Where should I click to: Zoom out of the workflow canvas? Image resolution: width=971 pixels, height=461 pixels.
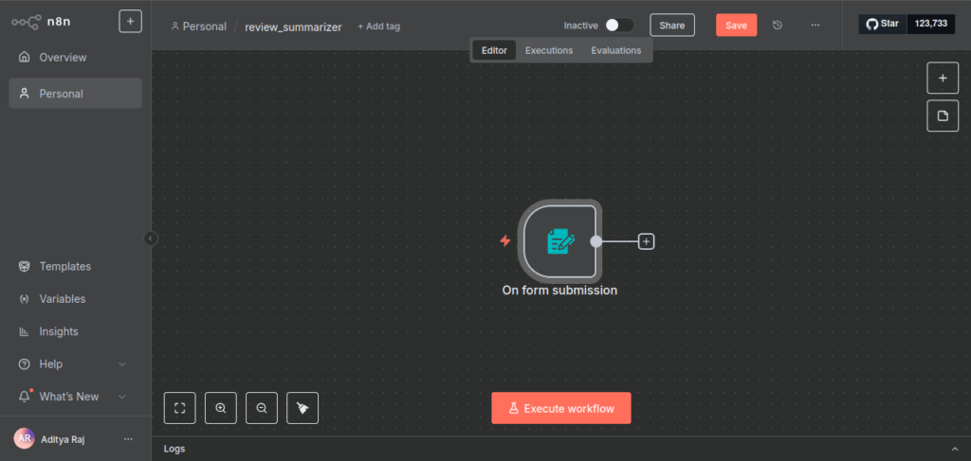click(262, 408)
